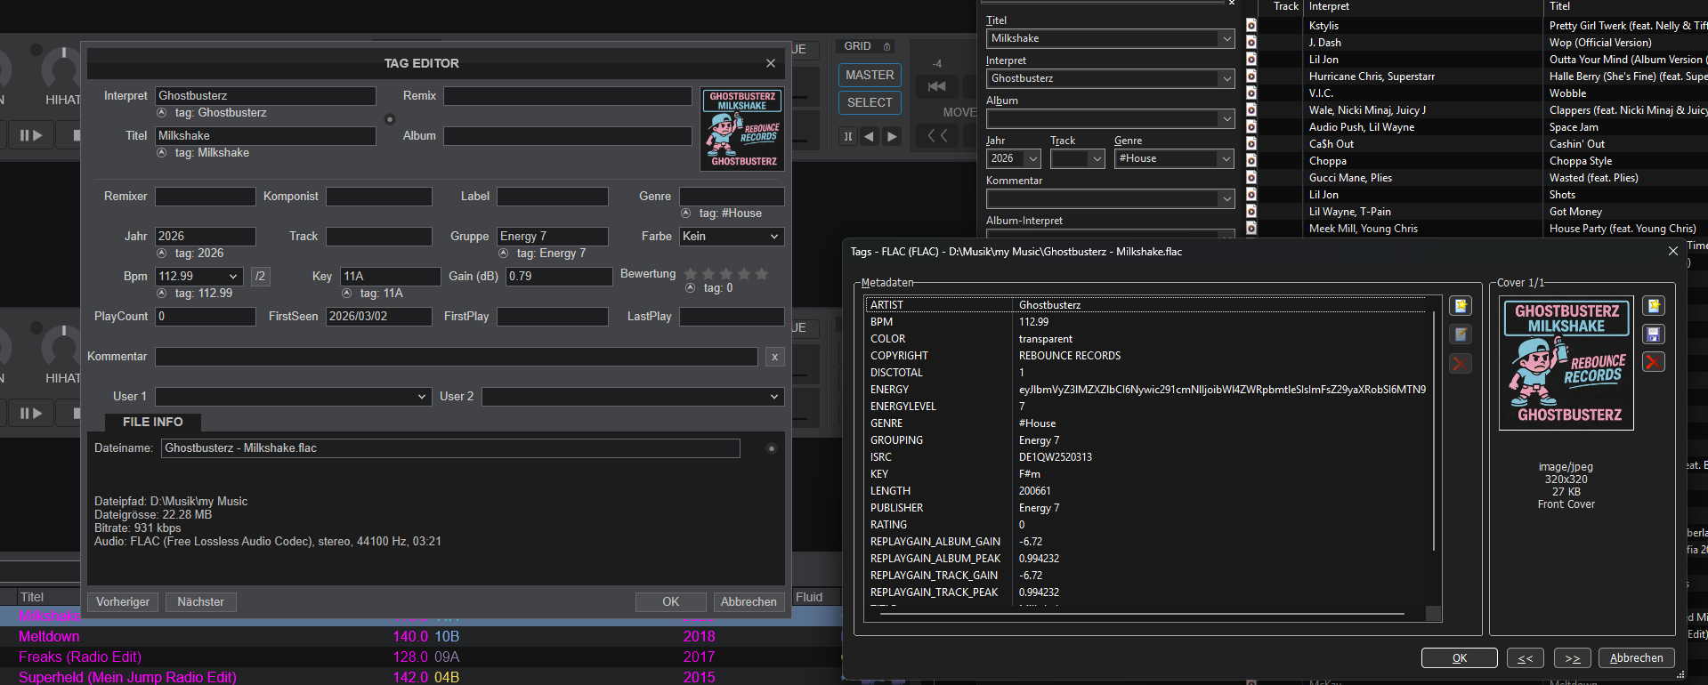Set rating to five stars in Bewertung
Viewport: 1708px width, 685px height.
[762, 274]
